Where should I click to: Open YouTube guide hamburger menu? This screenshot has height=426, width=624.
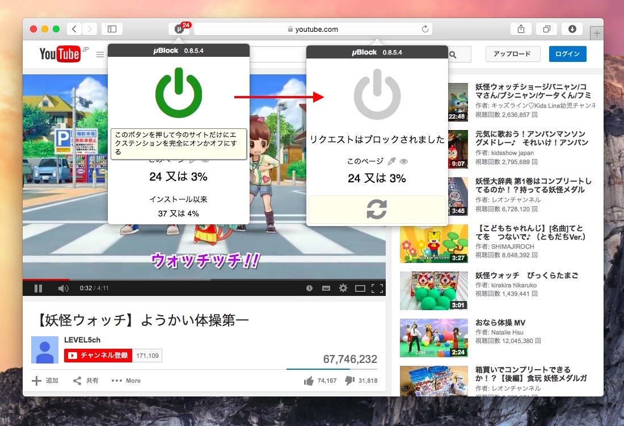pos(100,54)
